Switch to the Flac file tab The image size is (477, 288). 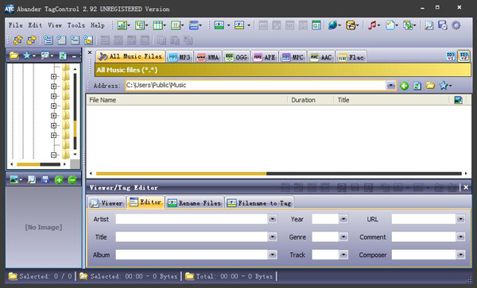[351, 57]
